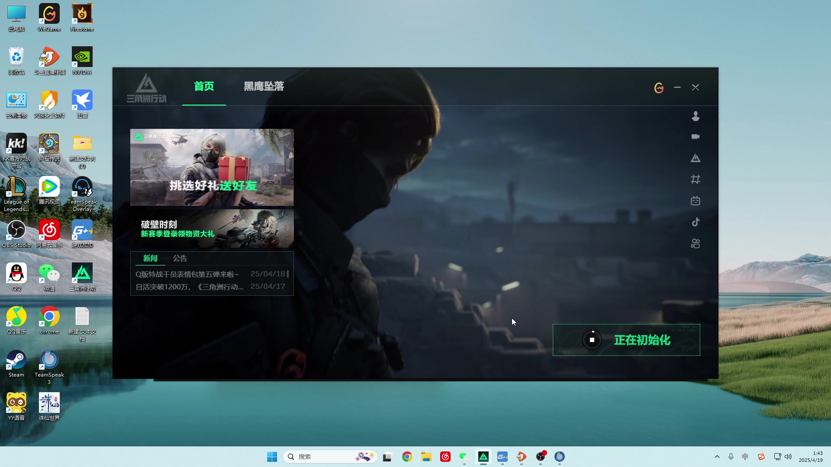Screen dimensions: 831x467
Task: Open WeGame desktop shortcut
Action: tap(49, 18)
